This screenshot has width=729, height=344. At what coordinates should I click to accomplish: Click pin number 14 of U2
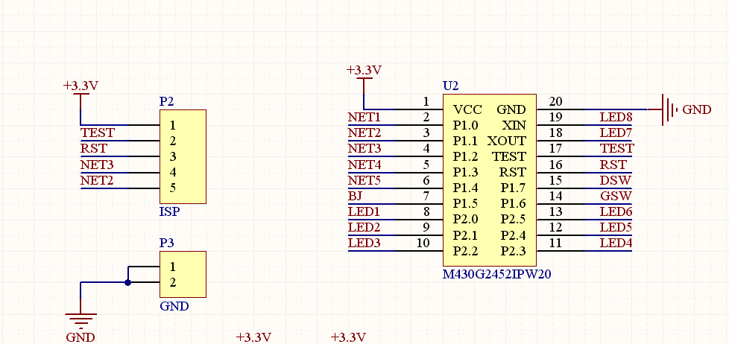555,196
